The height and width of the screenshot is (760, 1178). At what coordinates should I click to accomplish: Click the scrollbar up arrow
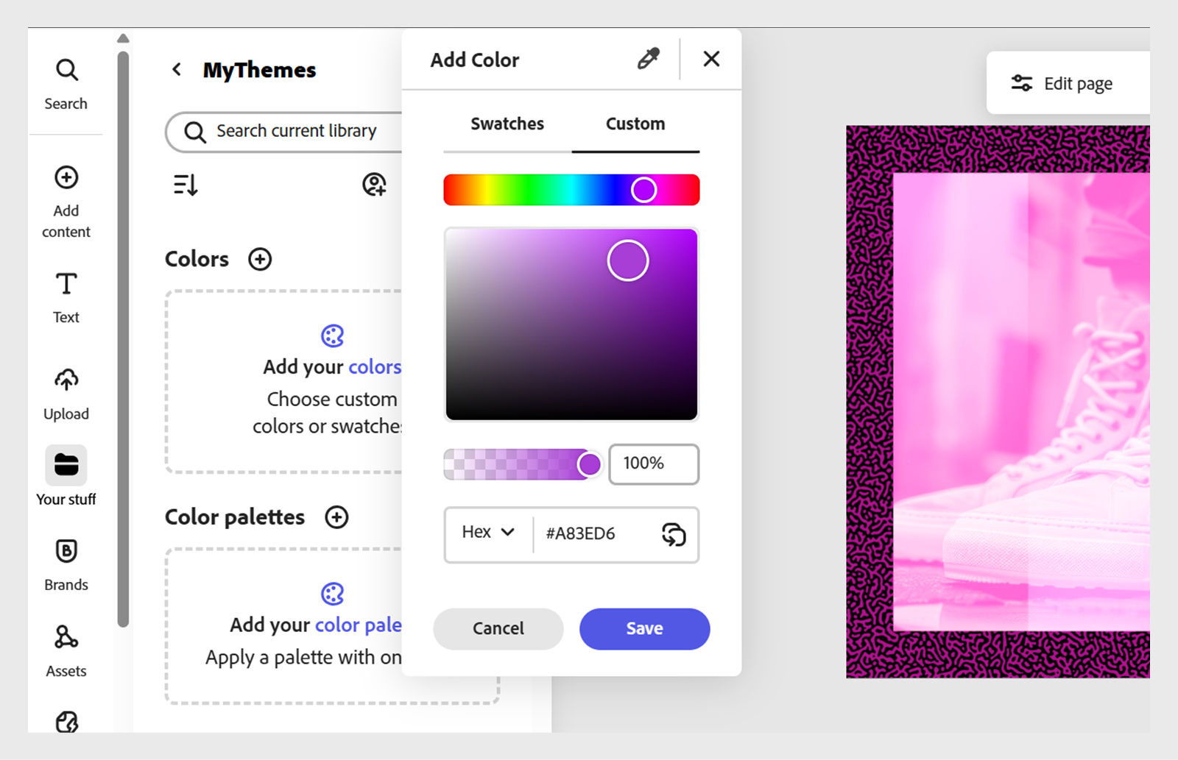point(123,38)
